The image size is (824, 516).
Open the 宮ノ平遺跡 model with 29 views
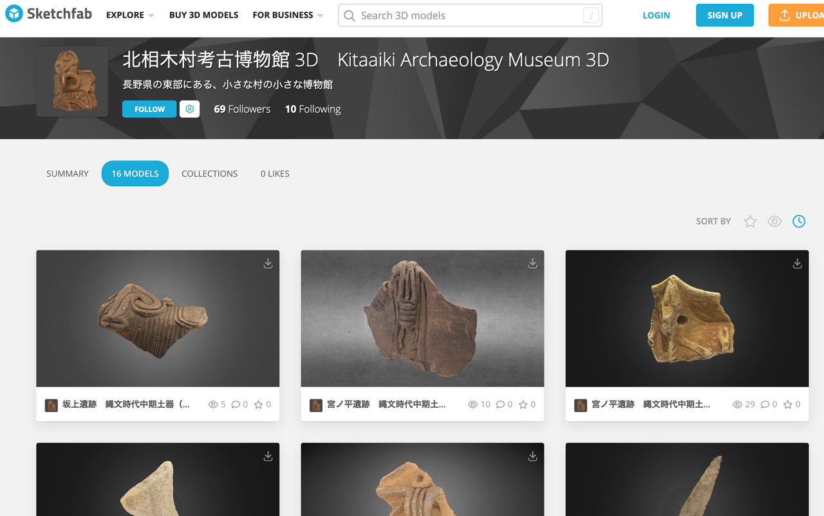tap(687, 318)
